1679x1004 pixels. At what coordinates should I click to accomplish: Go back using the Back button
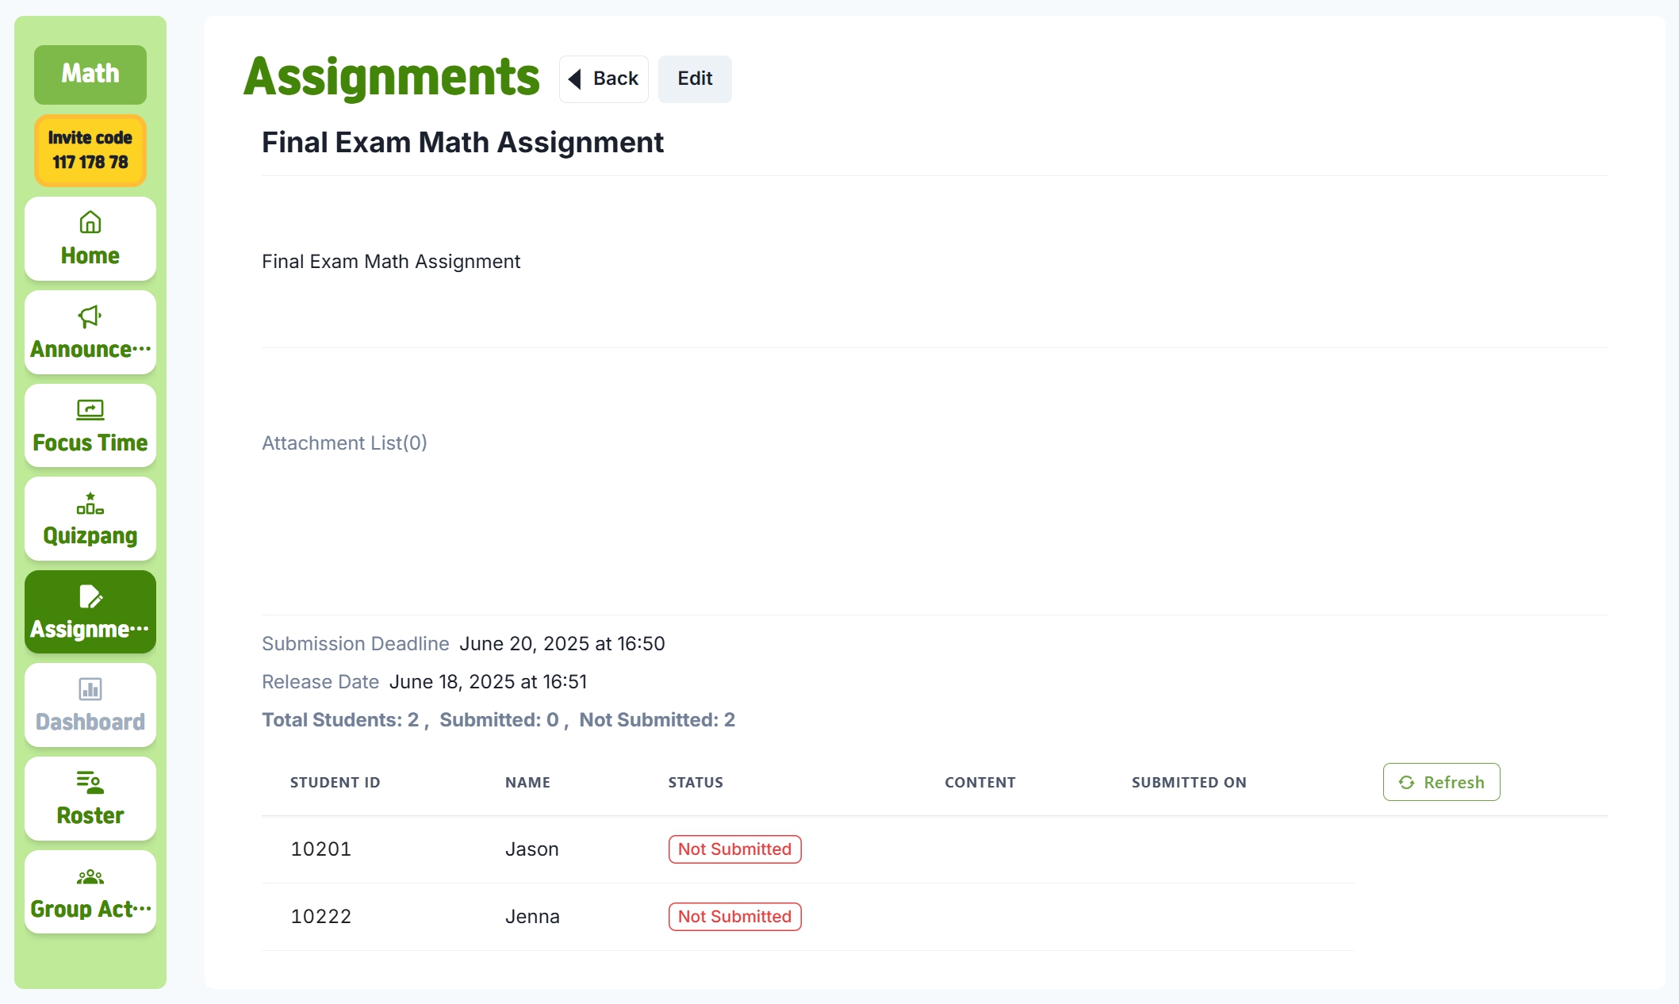[604, 79]
